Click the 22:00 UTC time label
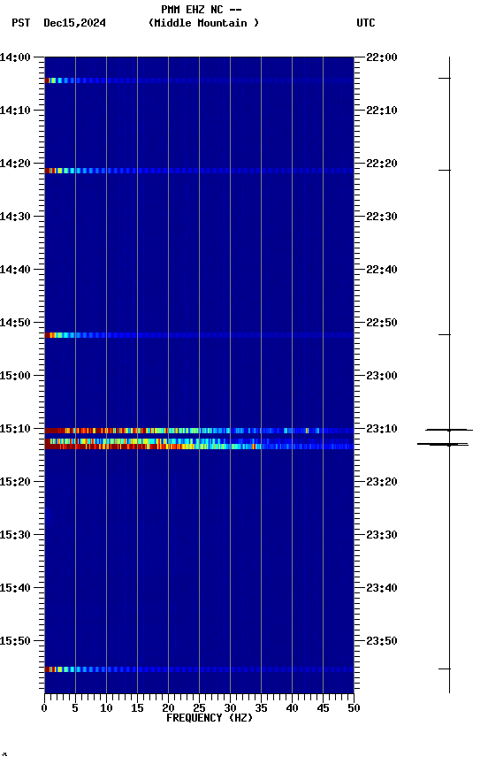Screen dimensions: 488x764 [x=382, y=57]
